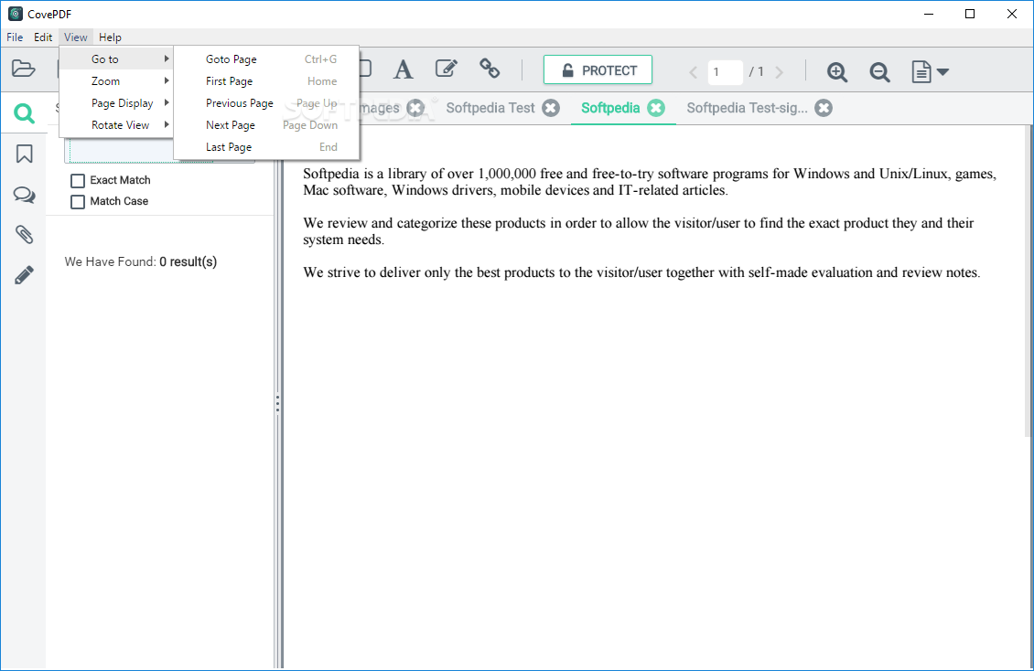The image size is (1034, 671).
Task: Close the partially hidden images tab
Action: pos(415,108)
